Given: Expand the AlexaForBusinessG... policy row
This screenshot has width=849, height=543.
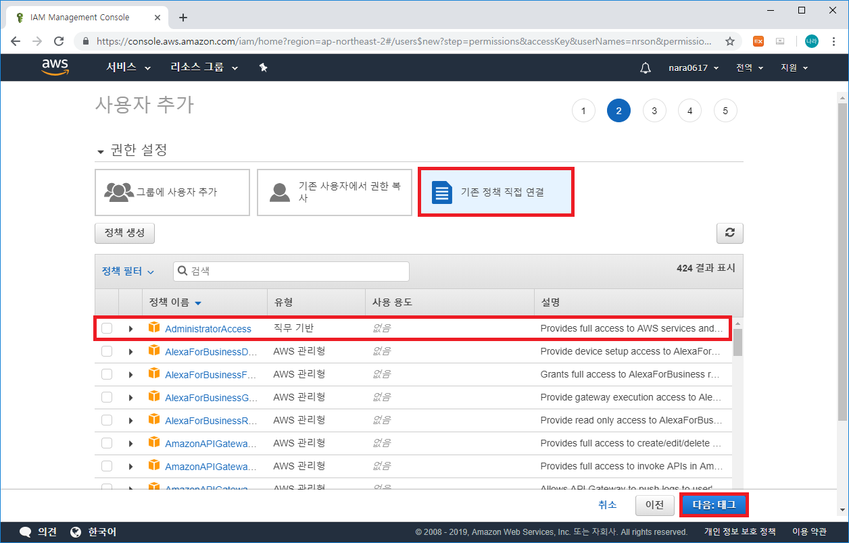Looking at the screenshot, I should pyautogui.click(x=130, y=398).
